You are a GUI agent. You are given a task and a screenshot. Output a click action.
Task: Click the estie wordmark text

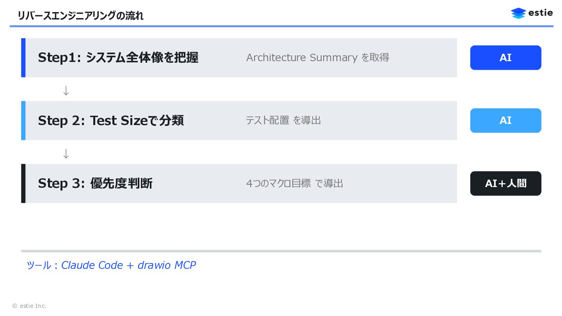pos(541,13)
